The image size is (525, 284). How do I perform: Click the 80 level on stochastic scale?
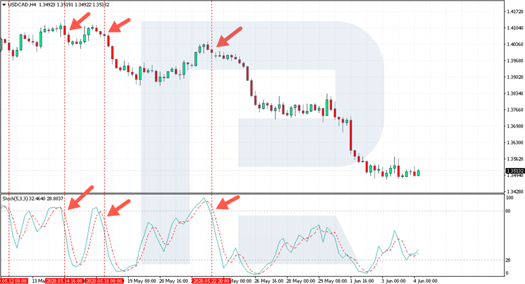[508, 211]
